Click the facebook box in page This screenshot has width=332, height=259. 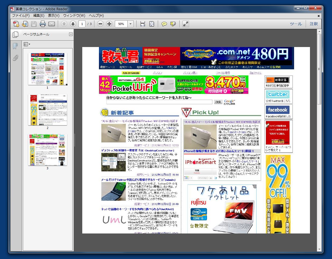pyautogui.click(x=279, y=112)
